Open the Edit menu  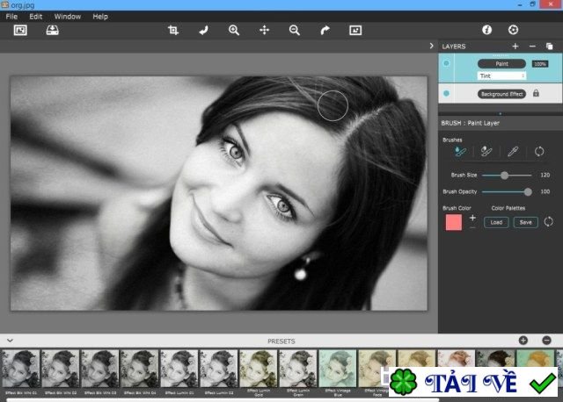[35, 16]
